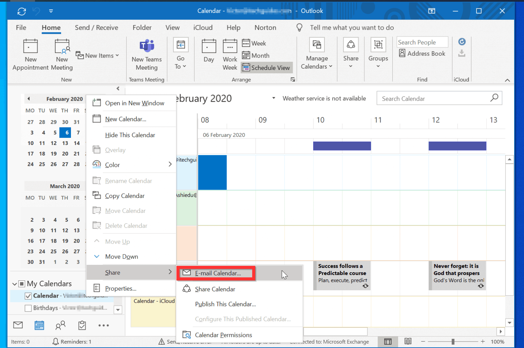The image size is (524, 348).
Task: Create a New Meeting
Action: tap(62, 55)
